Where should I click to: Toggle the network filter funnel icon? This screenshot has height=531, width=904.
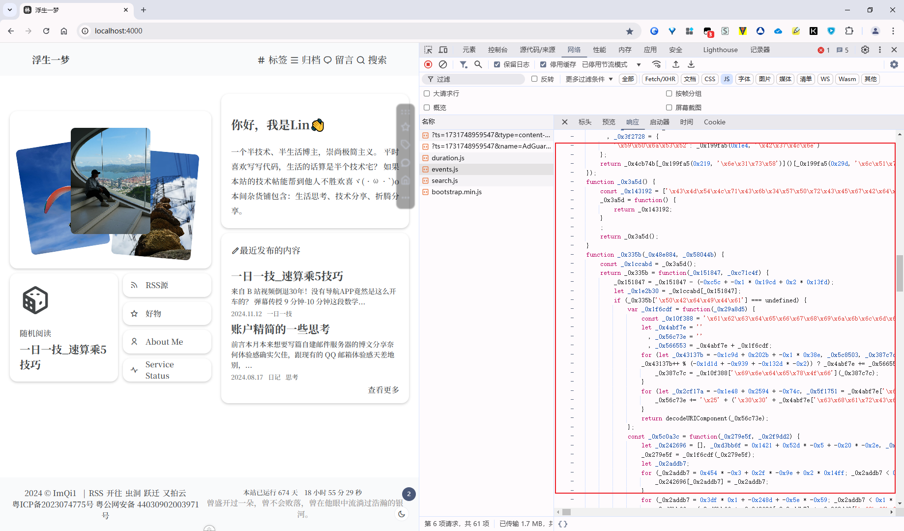click(463, 64)
